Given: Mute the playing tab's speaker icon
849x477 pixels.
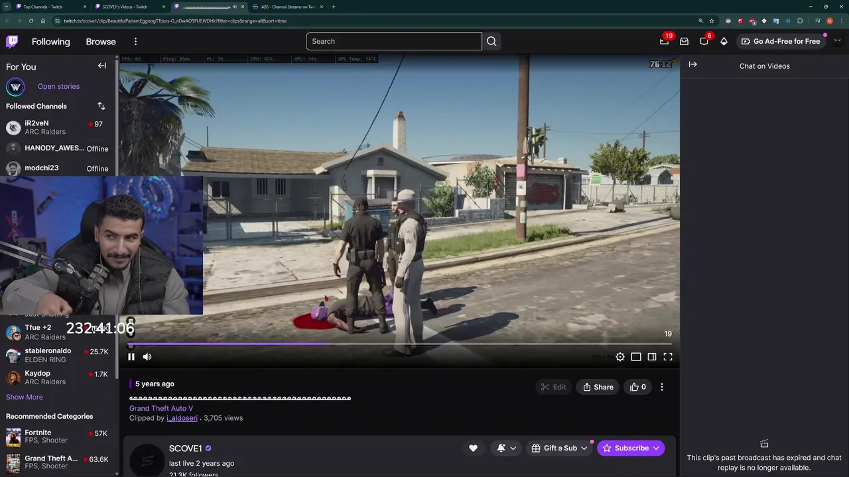Looking at the screenshot, I should click(234, 7).
